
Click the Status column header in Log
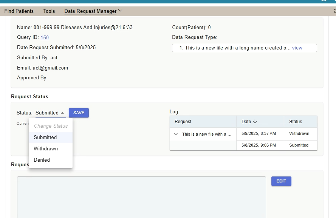(x=296, y=122)
